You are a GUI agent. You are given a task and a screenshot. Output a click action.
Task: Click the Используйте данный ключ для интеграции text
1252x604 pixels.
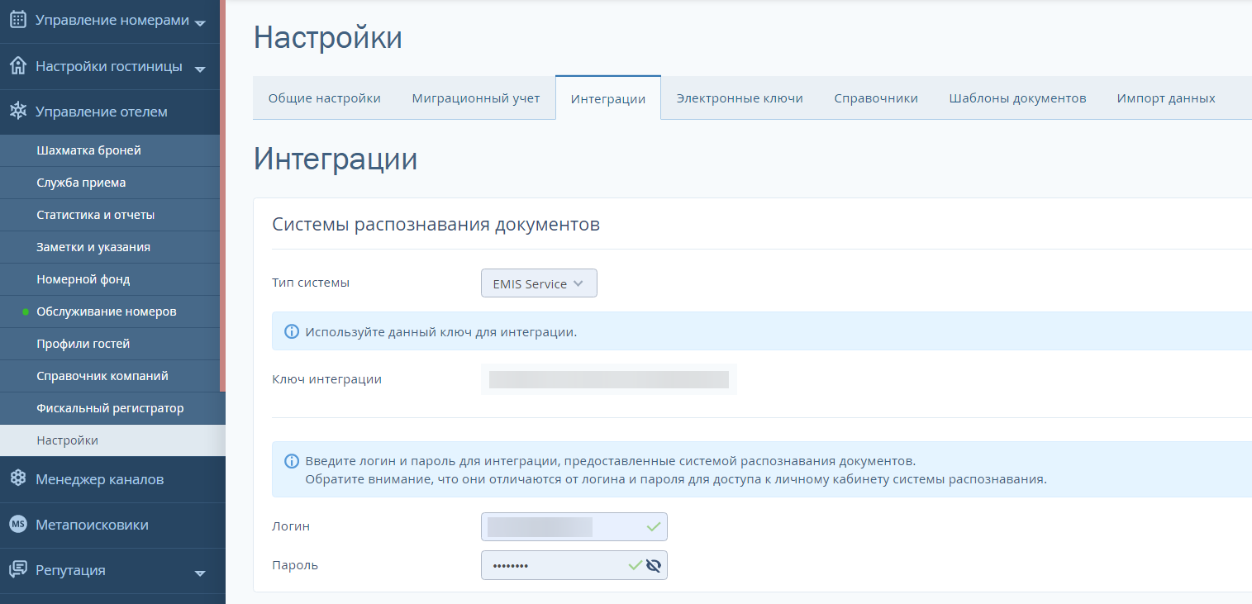tap(440, 332)
